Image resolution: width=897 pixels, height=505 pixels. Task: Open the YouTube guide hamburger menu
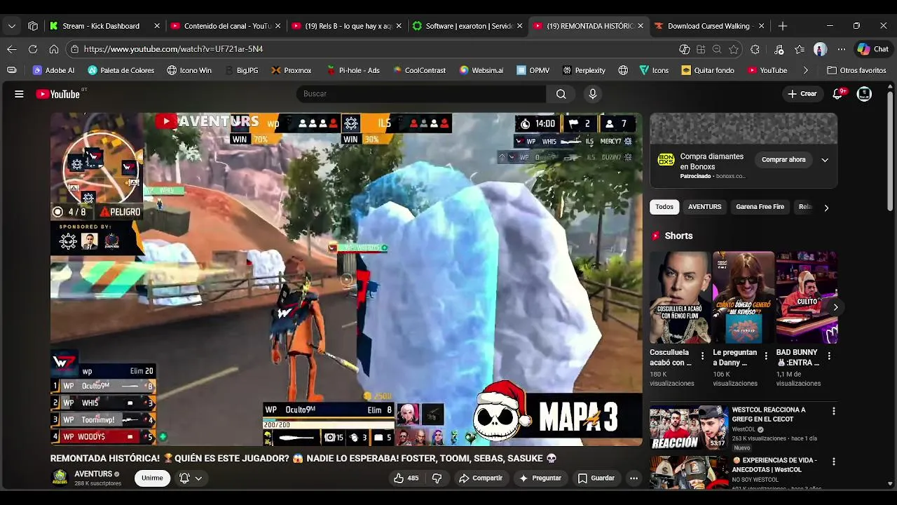[19, 94]
